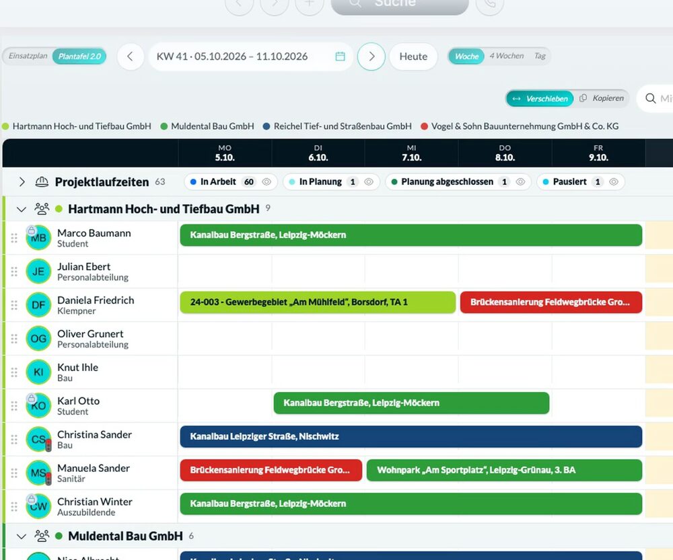Switch to the 4 Wochen view

point(507,56)
